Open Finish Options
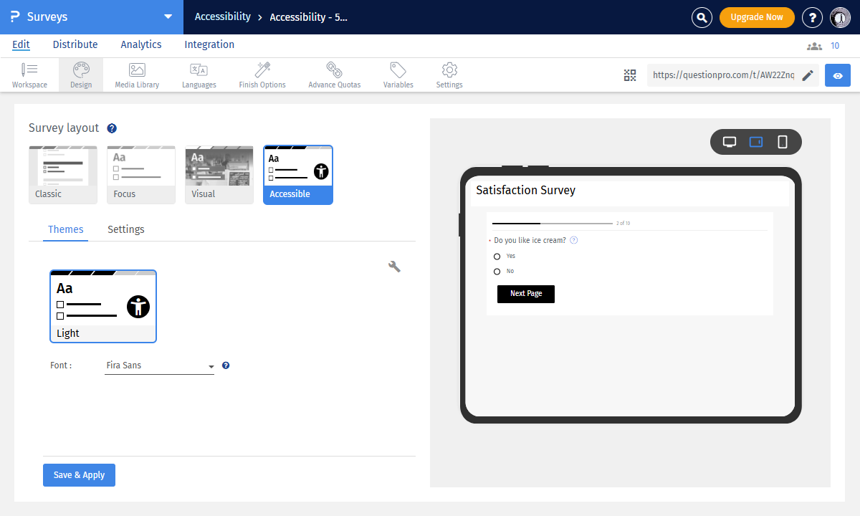 pos(262,75)
